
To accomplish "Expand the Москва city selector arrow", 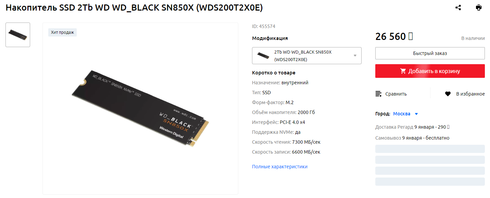I will [x=416, y=114].
